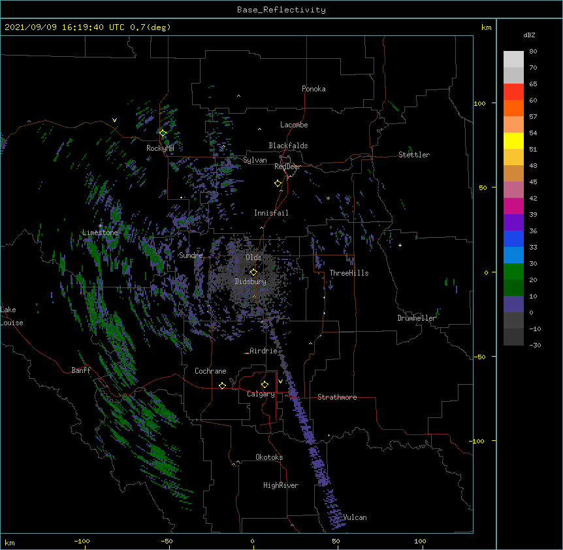
Task: Pick the dark gray -30 to -10 dBZ swatch
Action: pyautogui.click(x=513, y=337)
